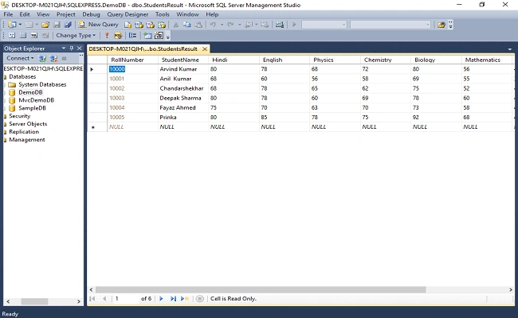
Task: Click the grid horizontal scrollbar thumb
Action: [x=261, y=289]
